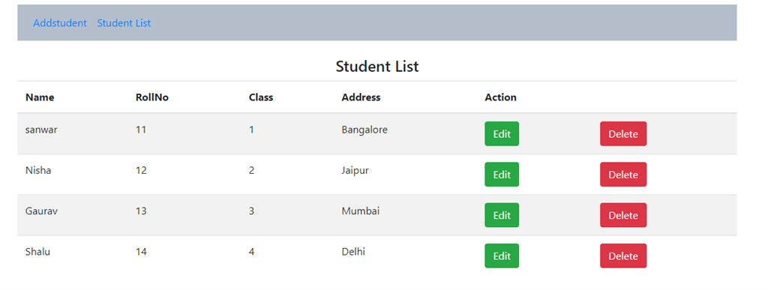Select the Class column header
The height and width of the screenshot is (290, 768).
[260, 97]
